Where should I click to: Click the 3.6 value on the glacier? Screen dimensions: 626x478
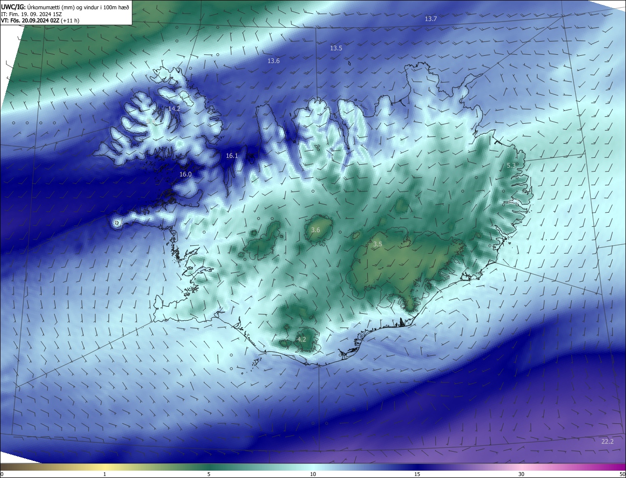[315, 230]
